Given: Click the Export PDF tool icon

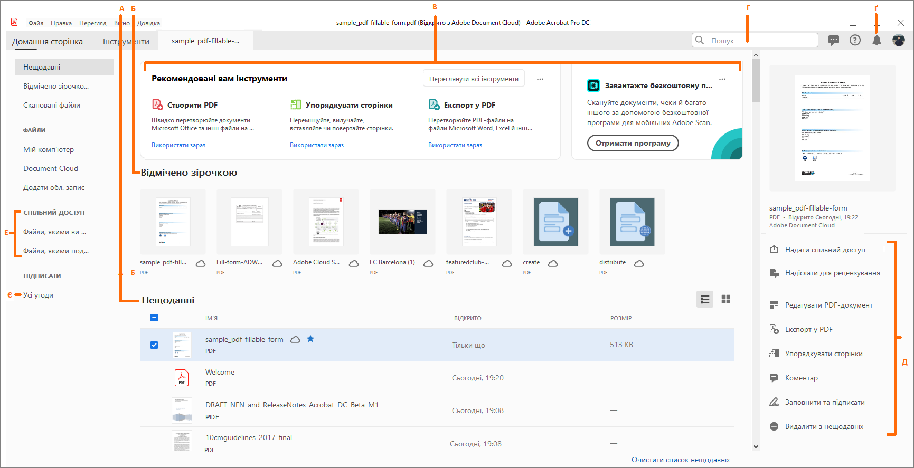Looking at the screenshot, I should (x=434, y=104).
